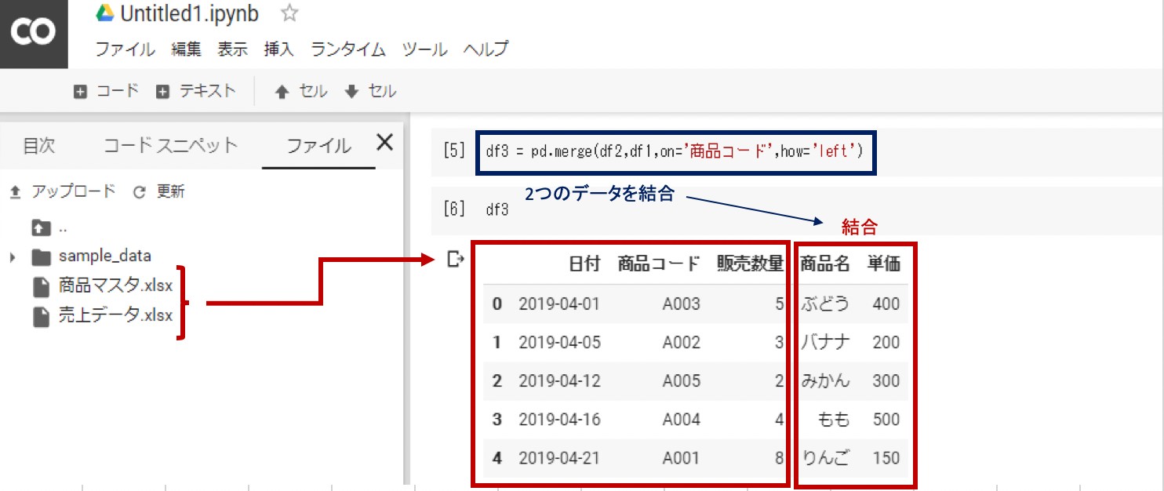Click the Colab CO logo
This screenshot has width=1164, height=491.
click(34, 31)
